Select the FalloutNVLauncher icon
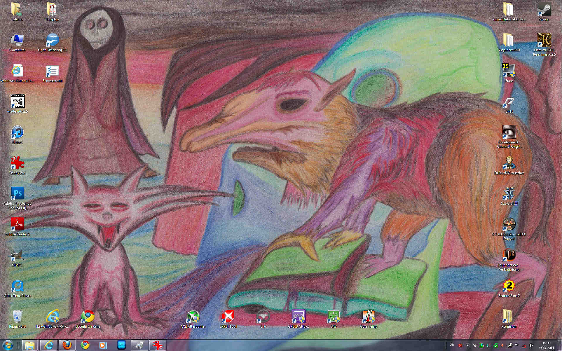Viewport: 562px width, 351px height. tap(509, 163)
